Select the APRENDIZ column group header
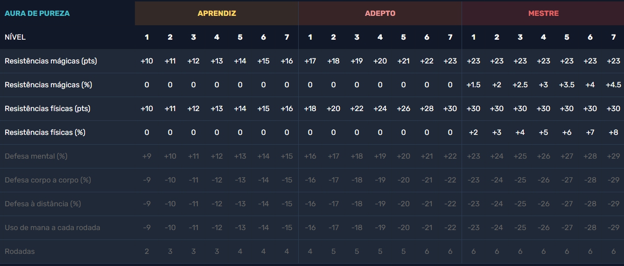Image resolution: width=624 pixels, height=266 pixels. point(217,14)
